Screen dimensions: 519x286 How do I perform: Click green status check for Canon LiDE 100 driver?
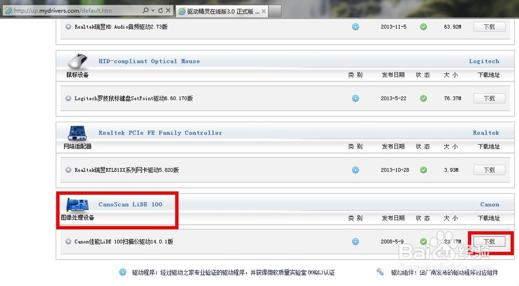[424, 242]
